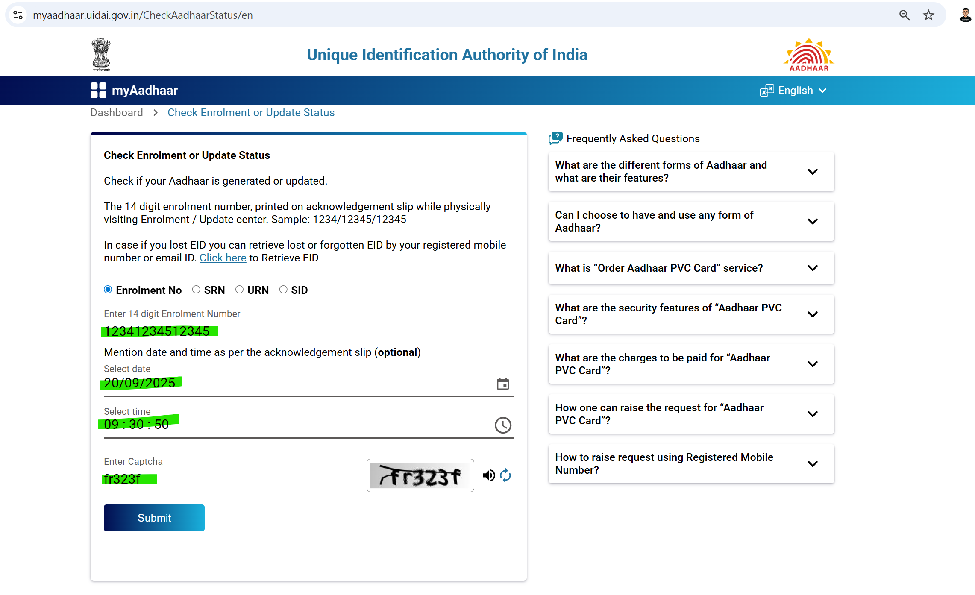
Task: Open the date picker calendar icon
Action: click(503, 383)
